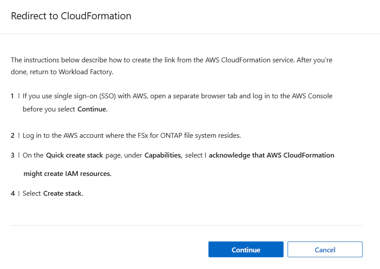380x269 pixels.
Task: Click the Continue button
Action: pos(246,249)
